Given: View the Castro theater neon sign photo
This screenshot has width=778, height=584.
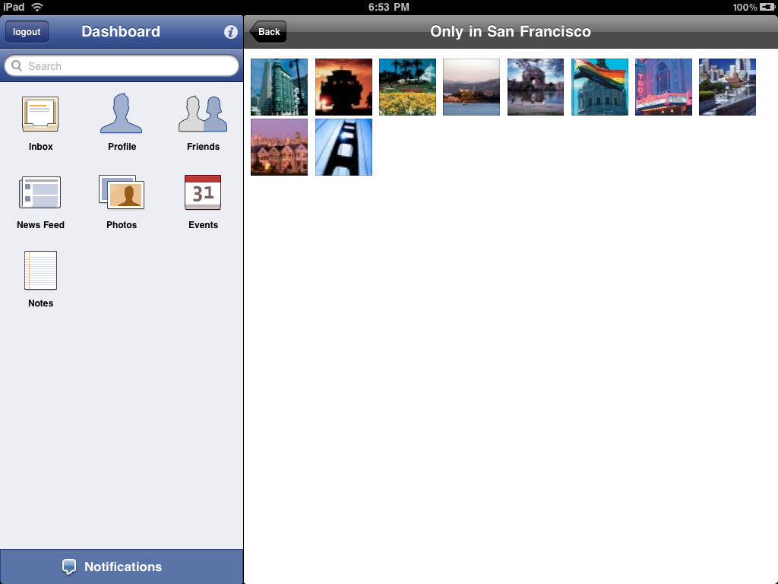Looking at the screenshot, I should click(x=663, y=87).
